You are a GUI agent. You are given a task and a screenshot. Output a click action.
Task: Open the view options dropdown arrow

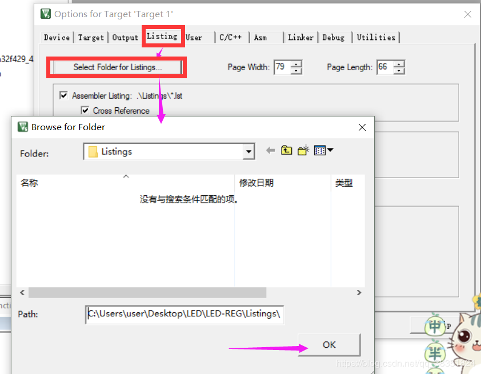(x=330, y=150)
